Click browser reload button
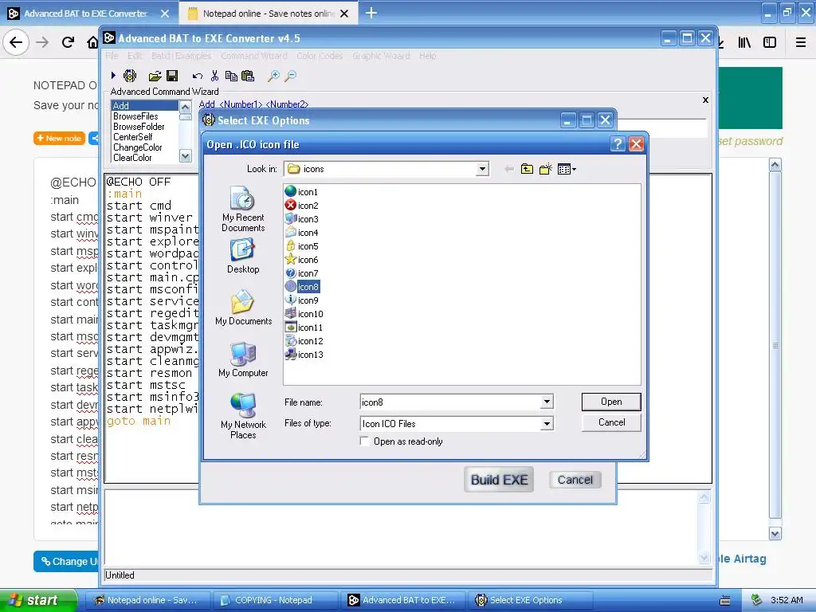The height and width of the screenshot is (612, 816). (x=68, y=42)
